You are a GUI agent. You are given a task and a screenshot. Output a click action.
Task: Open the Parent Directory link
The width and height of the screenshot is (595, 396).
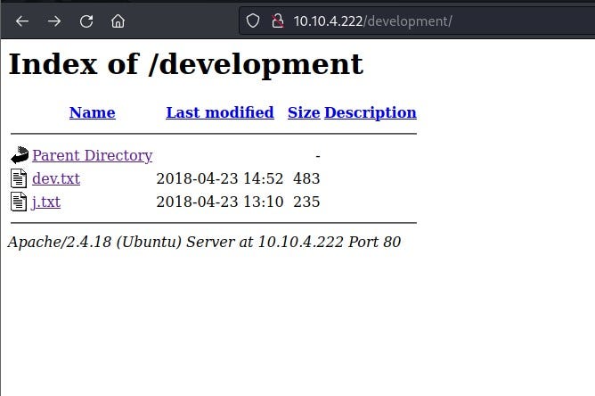click(x=92, y=155)
